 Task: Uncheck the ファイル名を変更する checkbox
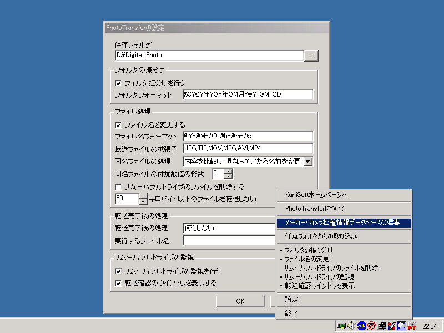118,125
